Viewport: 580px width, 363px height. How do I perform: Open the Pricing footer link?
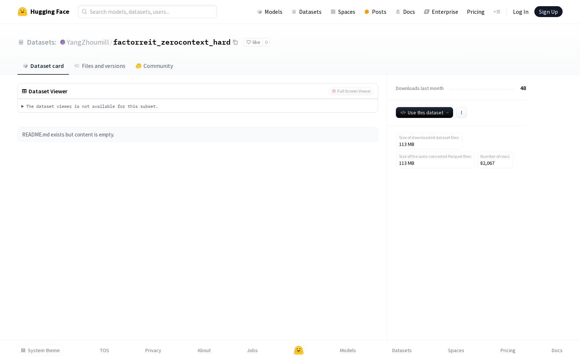508,350
